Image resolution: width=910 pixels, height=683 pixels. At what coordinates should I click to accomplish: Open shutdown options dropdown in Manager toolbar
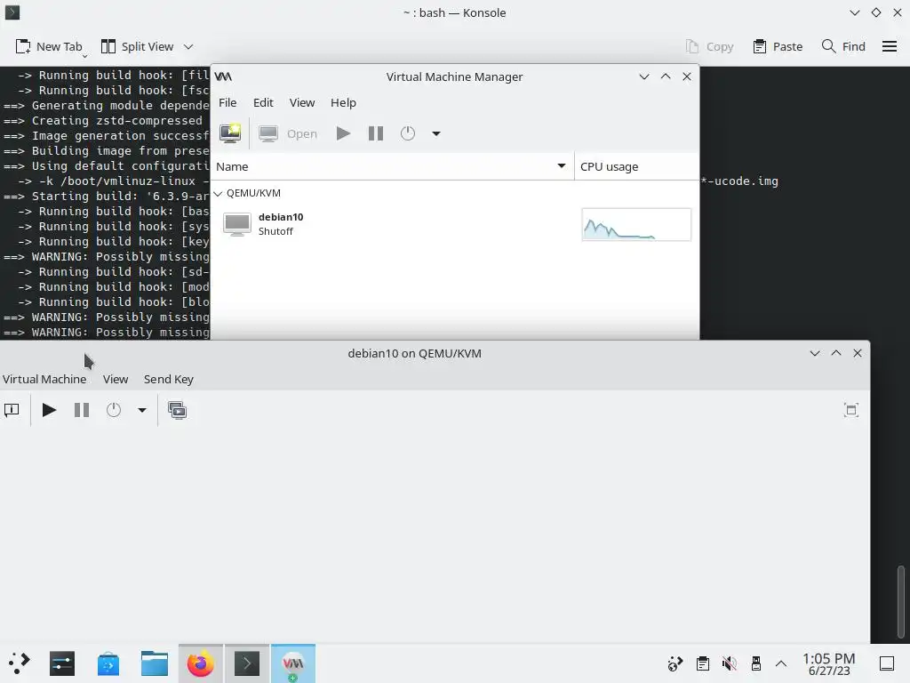(x=435, y=133)
